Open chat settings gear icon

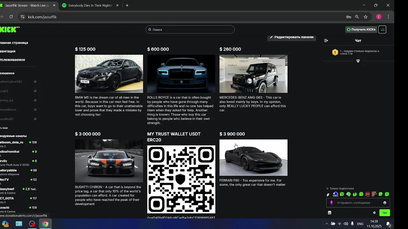375,213
